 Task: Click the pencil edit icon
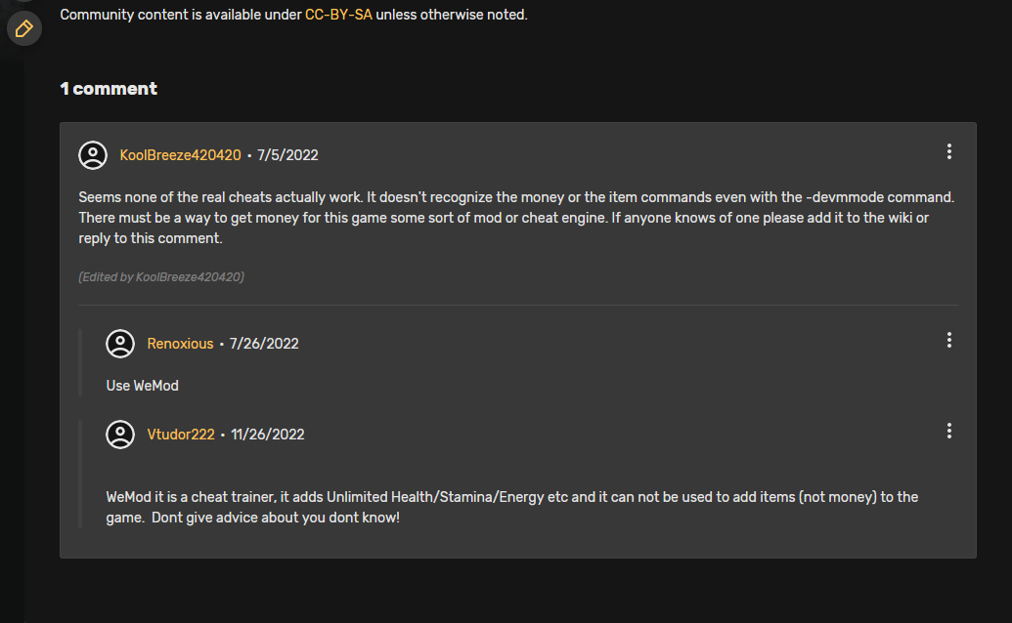pos(24,28)
